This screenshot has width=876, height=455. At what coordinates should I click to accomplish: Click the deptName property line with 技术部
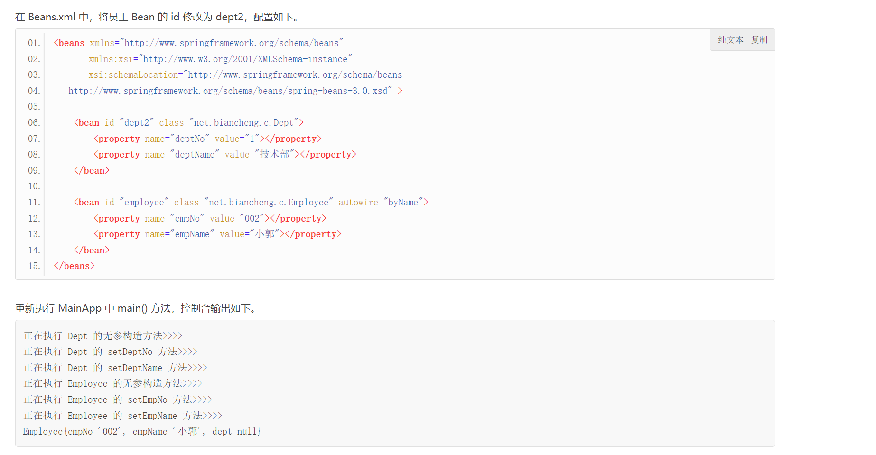pos(224,155)
